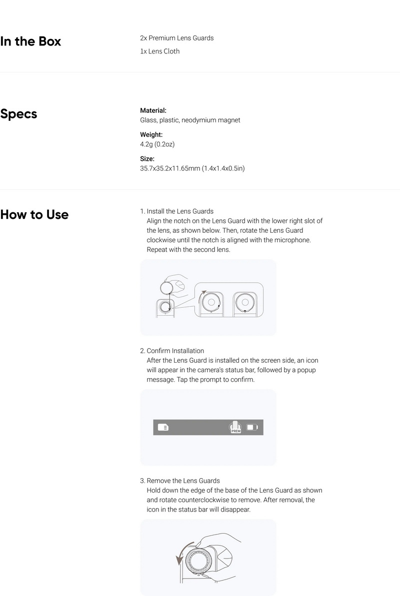Click the "1x Lens Cloth" item
Image resolution: width=400 pixels, height=596 pixels.
point(159,51)
